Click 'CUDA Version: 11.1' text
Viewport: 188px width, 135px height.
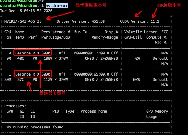[x=140, y=21]
